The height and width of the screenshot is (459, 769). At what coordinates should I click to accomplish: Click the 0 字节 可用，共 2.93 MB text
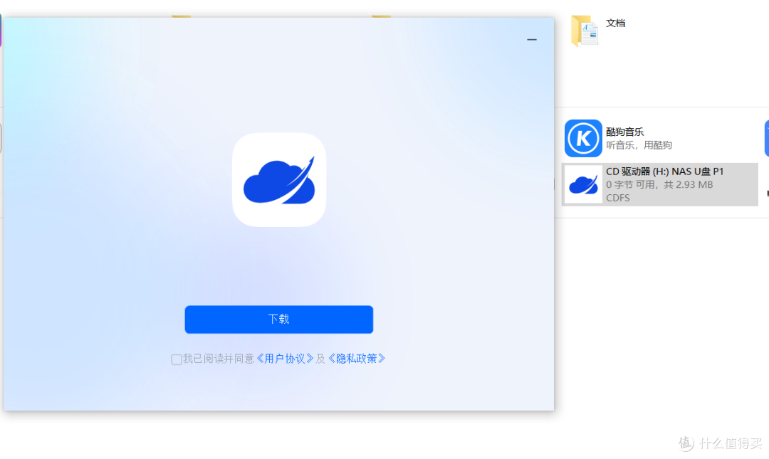[x=659, y=185]
